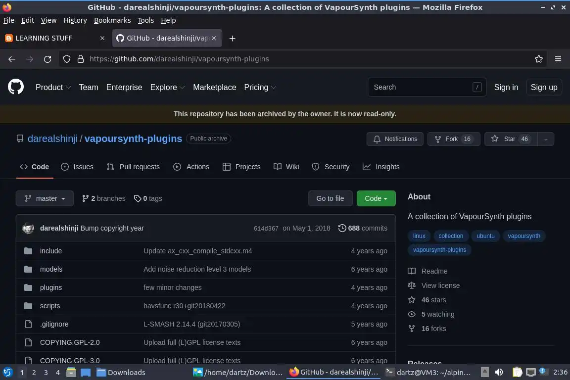This screenshot has width=570, height=380.
Task: Switch to the Actions tab
Action: [191, 167]
